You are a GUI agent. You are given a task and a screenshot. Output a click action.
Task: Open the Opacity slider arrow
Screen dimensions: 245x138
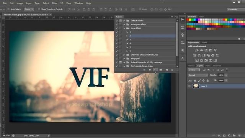[x=226, y=75]
